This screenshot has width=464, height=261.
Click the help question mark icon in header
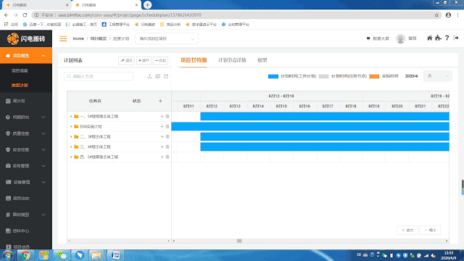[447, 38]
